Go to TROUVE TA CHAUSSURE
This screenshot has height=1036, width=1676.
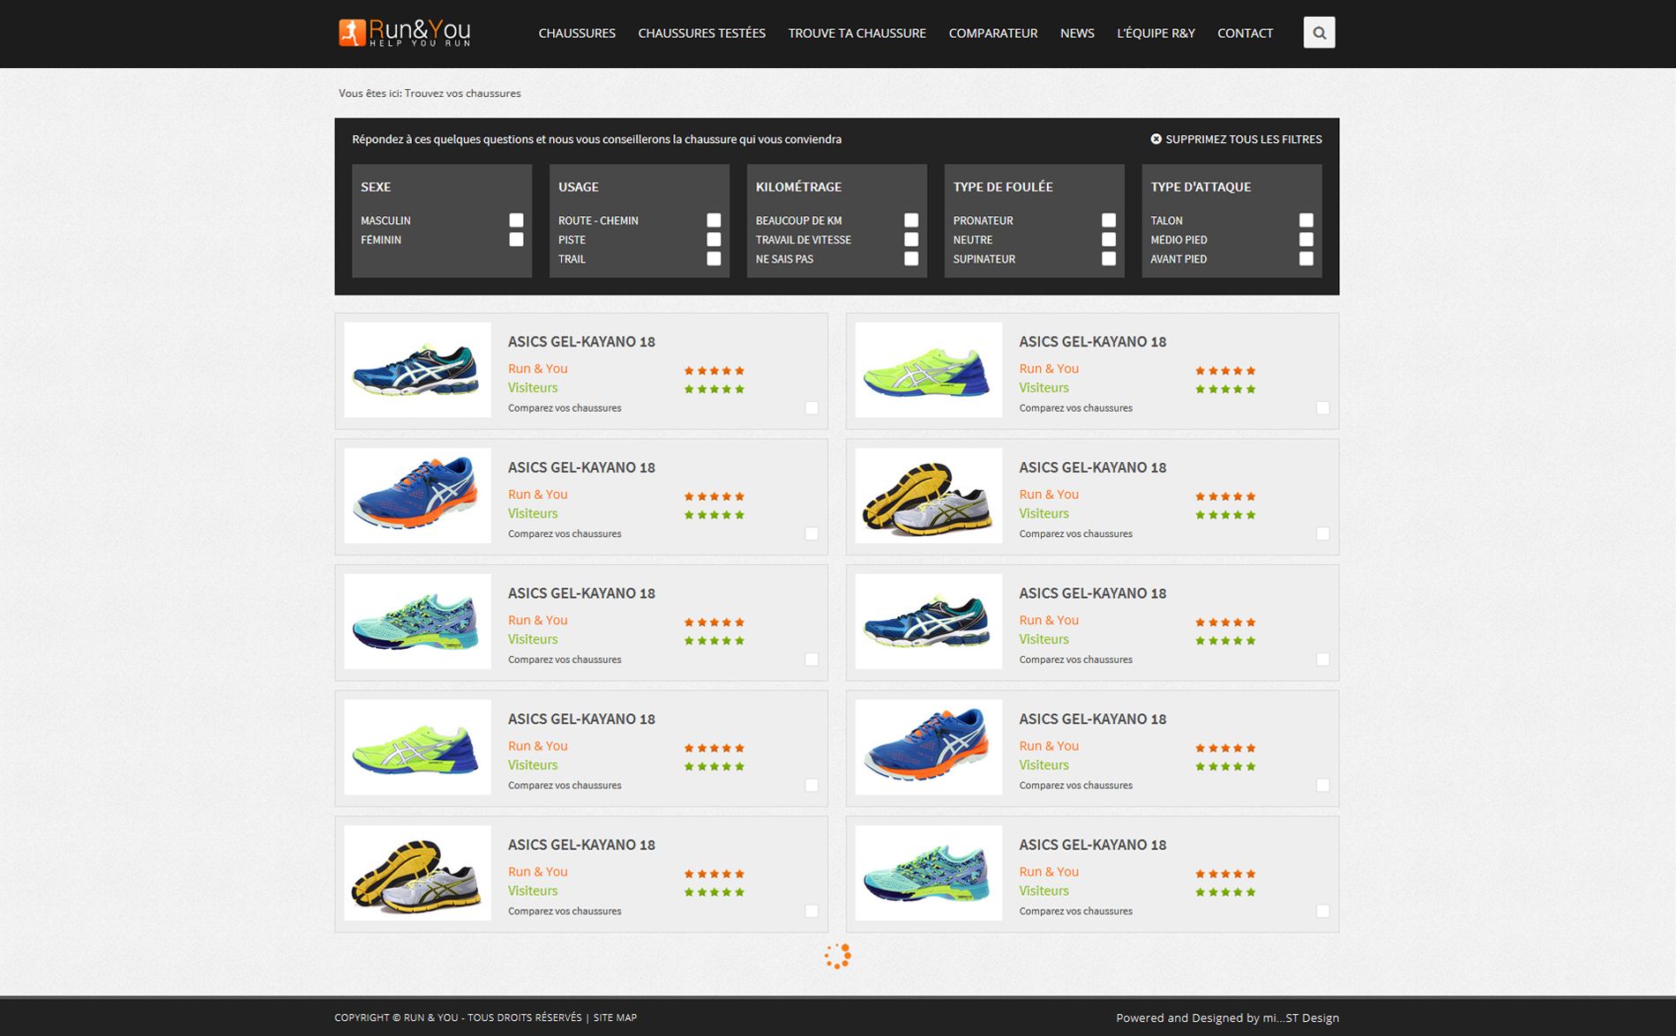(857, 34)
